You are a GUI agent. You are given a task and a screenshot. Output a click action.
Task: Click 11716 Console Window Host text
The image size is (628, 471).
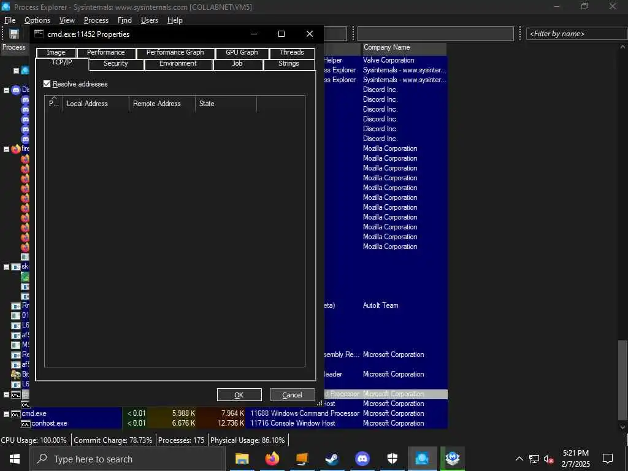(293, 423)
